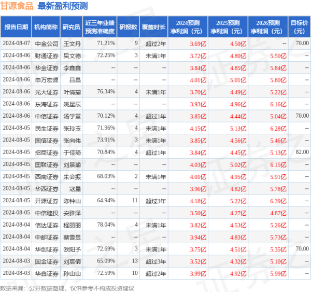Viewport: 311px width, 292px height.
Task: Click analyst name 叶倩瑜
Action: click(72, 92)
